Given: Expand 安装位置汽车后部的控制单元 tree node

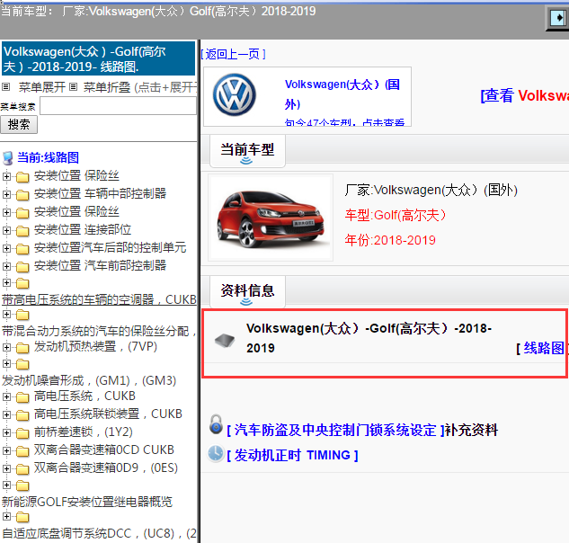Looking at the screenshot, I should [x=6, y=248].
